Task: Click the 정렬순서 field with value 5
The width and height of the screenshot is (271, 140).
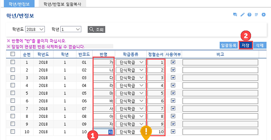Action: (x=156, y=93)
